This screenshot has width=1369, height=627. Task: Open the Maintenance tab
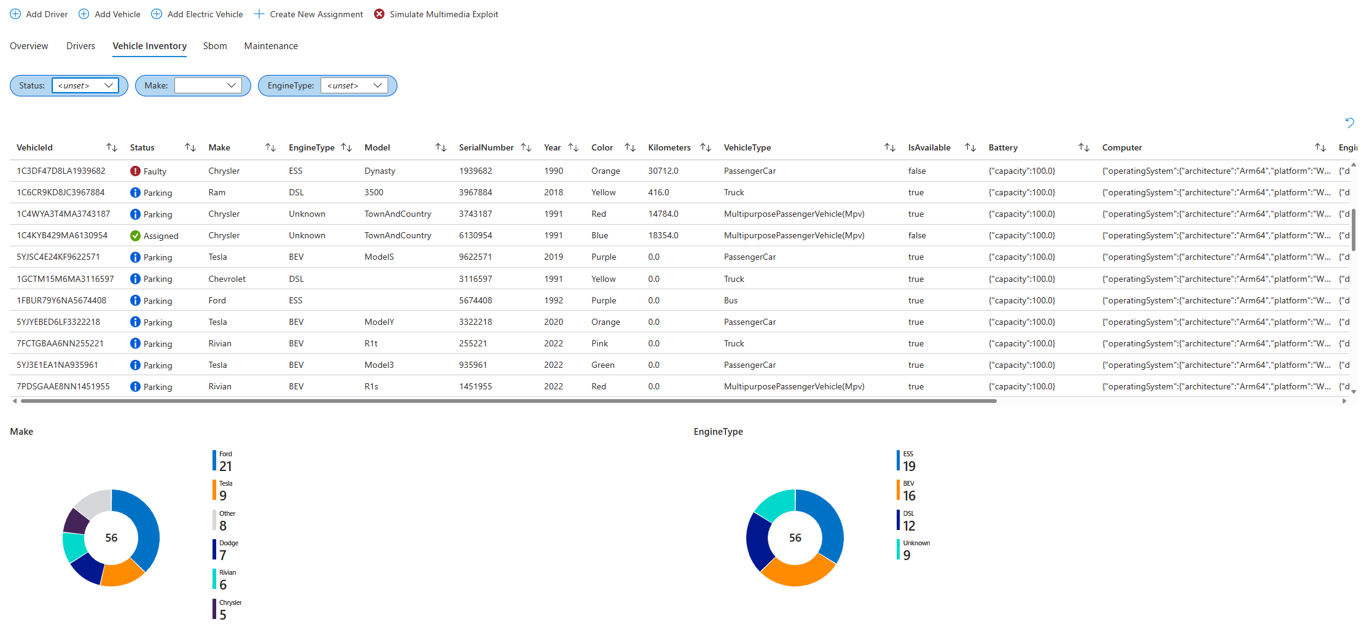coord(271,46)
